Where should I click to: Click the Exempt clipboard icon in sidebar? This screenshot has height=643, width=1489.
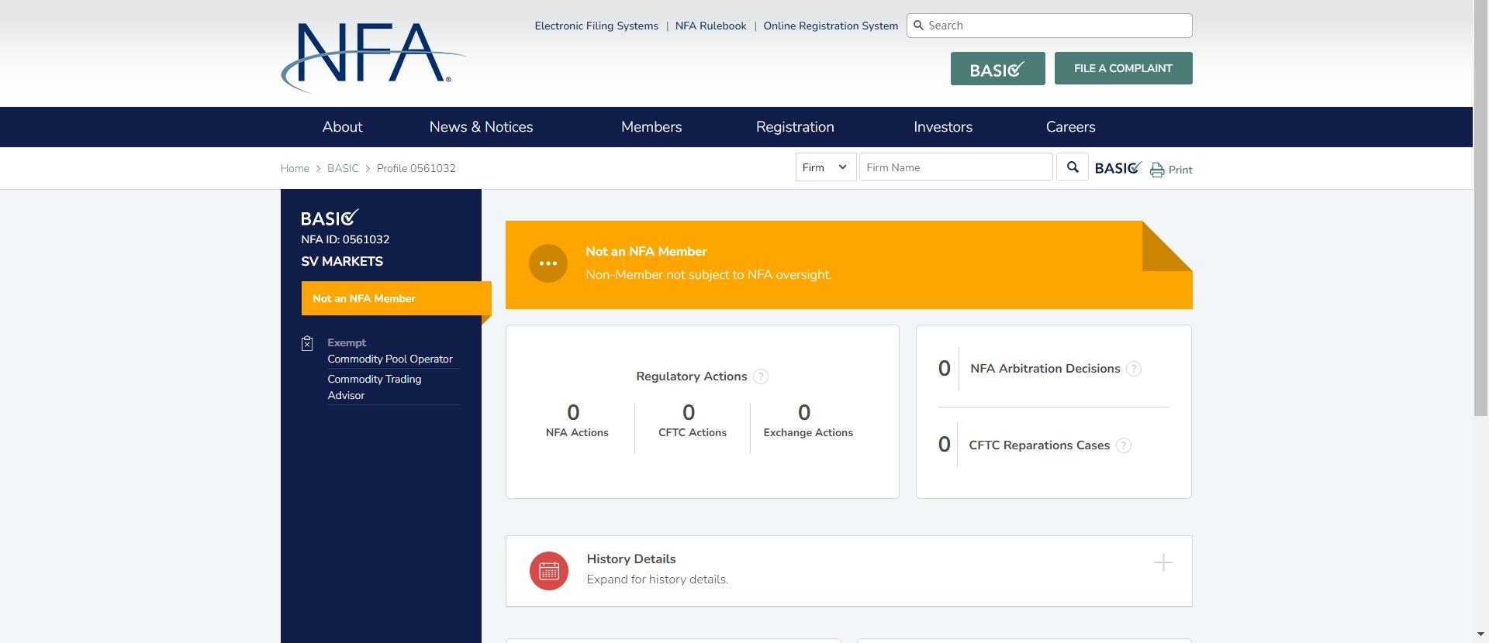pyautogui.click(x=307, y=343)
